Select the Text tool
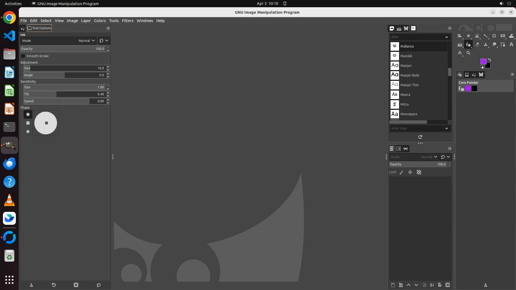516x290 pixels. click(511, 45)
